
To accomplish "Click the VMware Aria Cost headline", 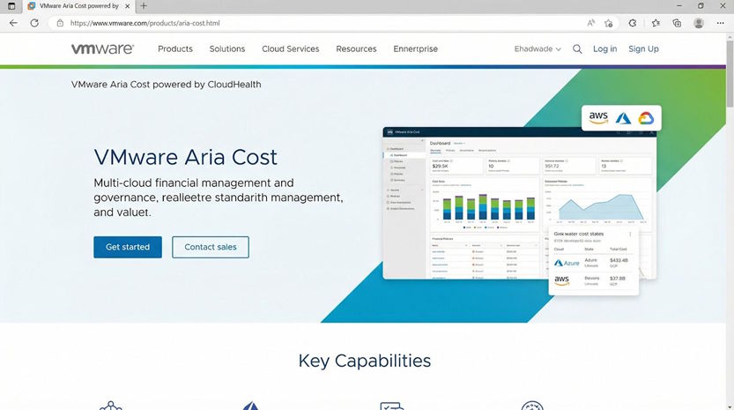I will tap(185, 157).
